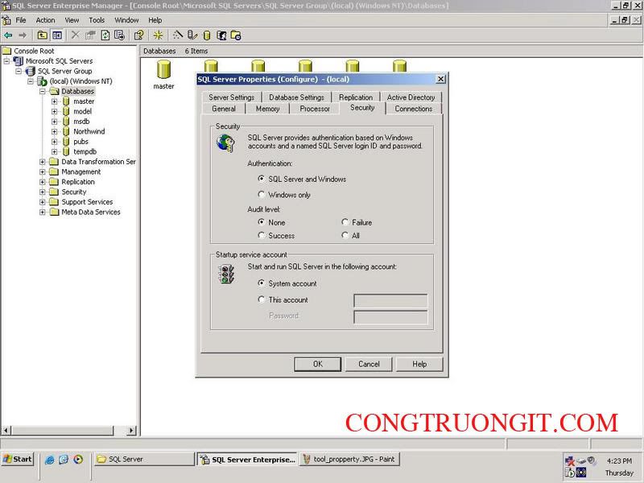Set audit level to All

(345, 235)
